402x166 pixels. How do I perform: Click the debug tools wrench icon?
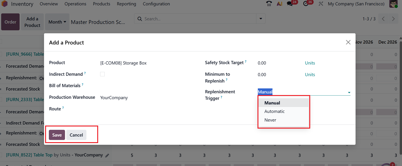(x=321, y=4)
